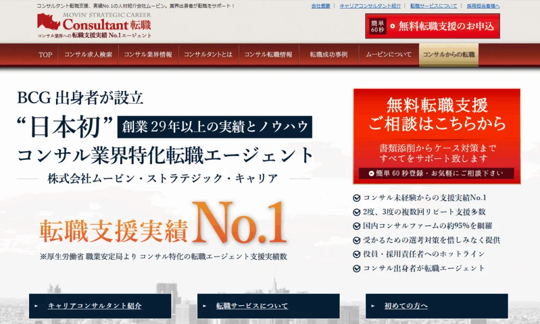Open the コンサル求人検索 navigation menu
The image size is (540, 324).
88,54
